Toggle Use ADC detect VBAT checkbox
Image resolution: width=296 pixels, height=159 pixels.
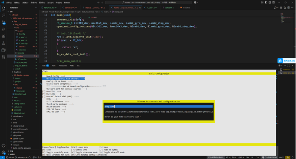pos(44,96)
